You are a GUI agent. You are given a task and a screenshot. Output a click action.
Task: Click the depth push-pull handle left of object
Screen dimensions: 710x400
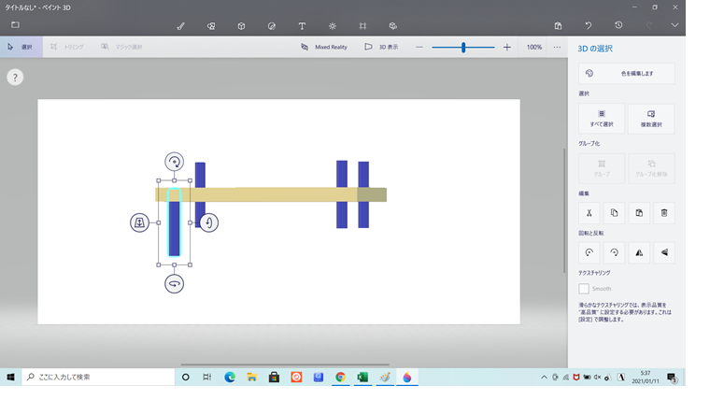[x=139, y=222]
